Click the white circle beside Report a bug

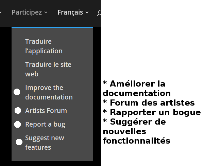pos(18,125)
